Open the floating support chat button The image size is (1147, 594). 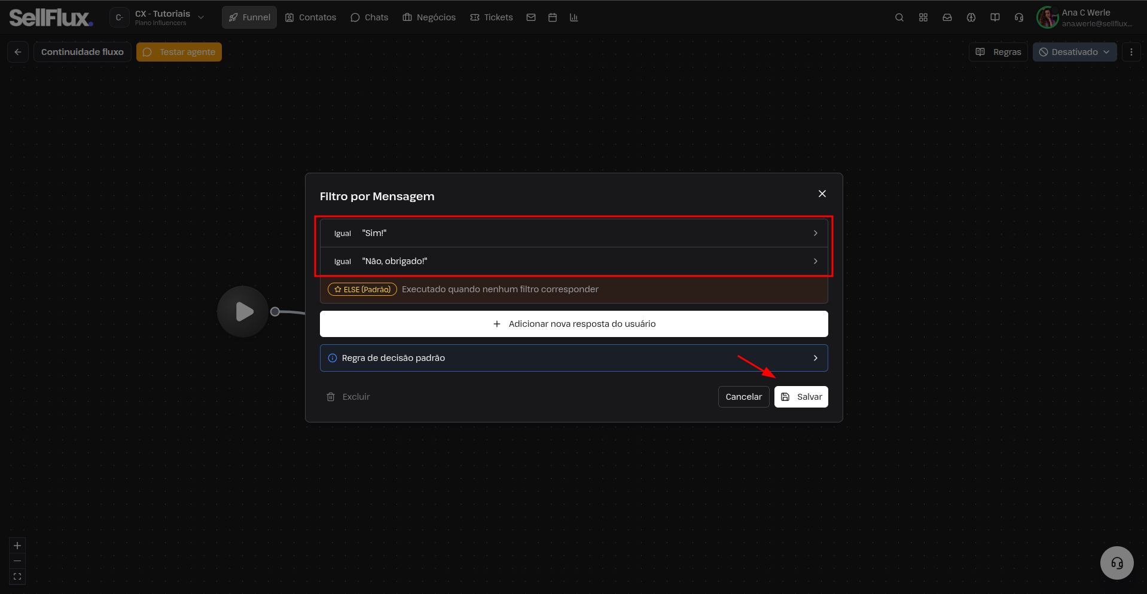pos(1117,563)
